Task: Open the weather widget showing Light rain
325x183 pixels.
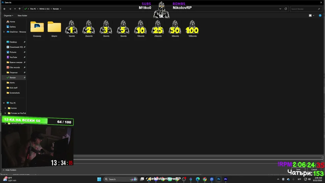Action: pyautogui.click(x=10, y=179)
